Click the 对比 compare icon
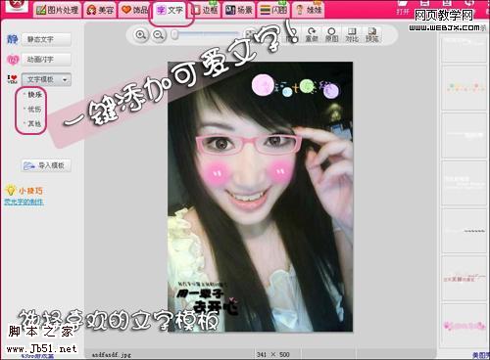The height and width of the screenshot is (360, 490). click(x=352, y=34)
